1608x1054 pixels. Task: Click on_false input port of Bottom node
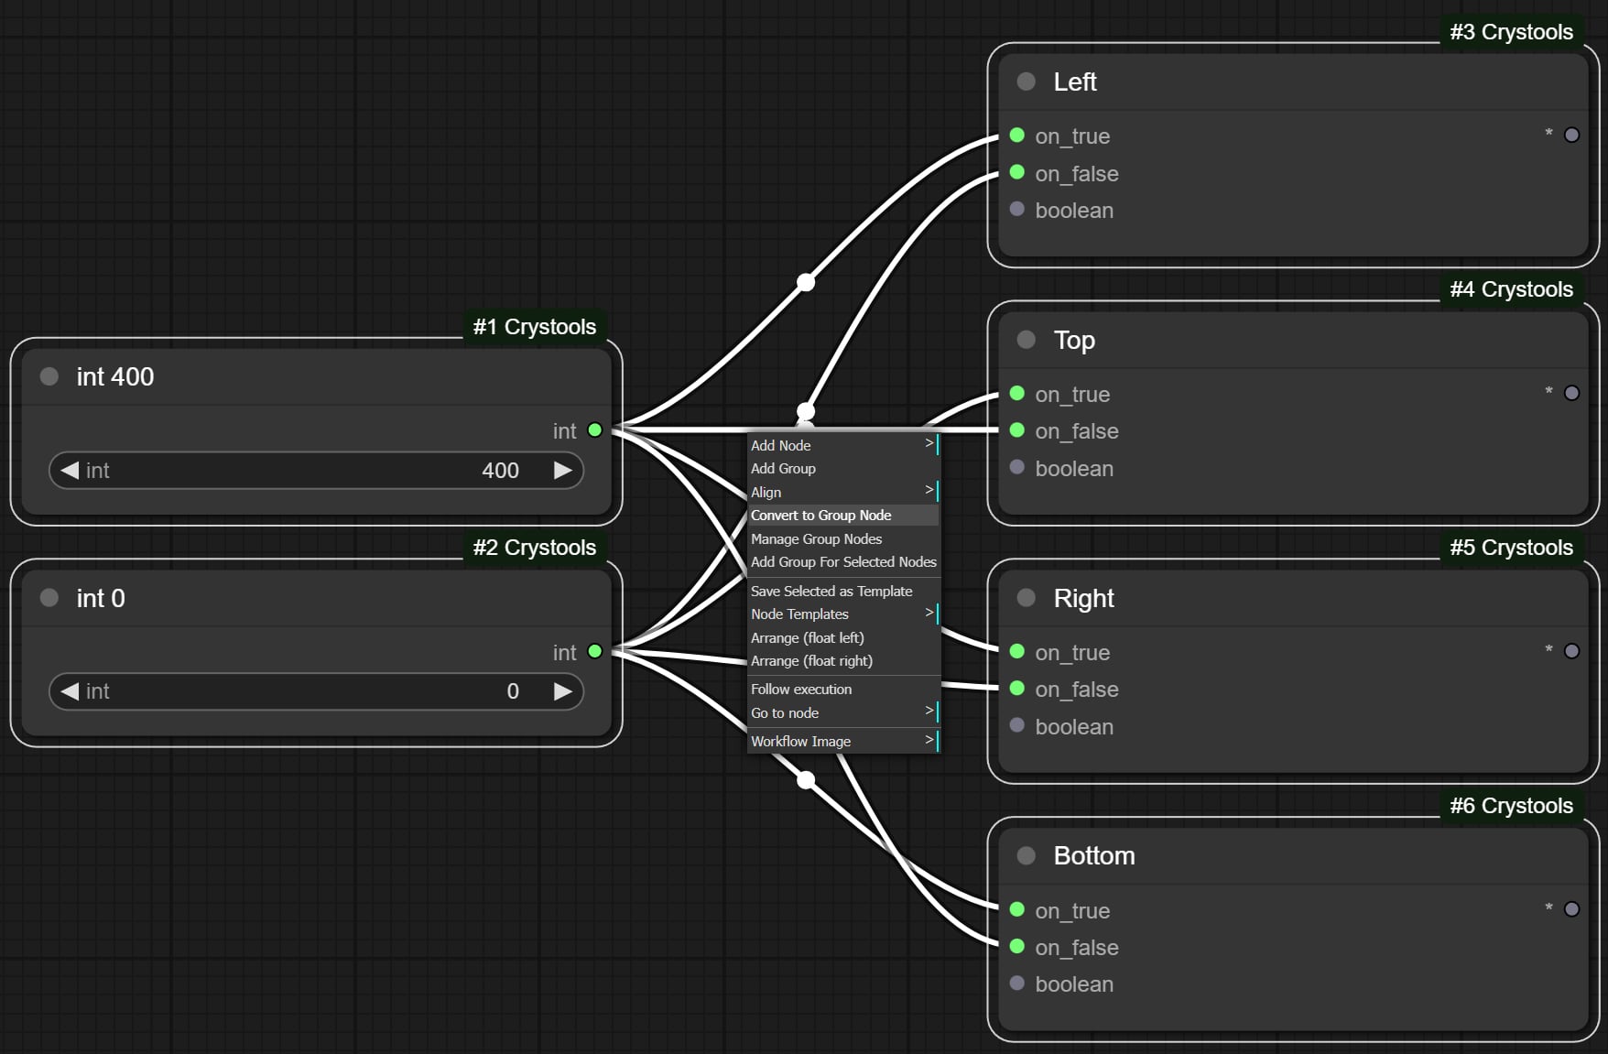pos(1016,946)
